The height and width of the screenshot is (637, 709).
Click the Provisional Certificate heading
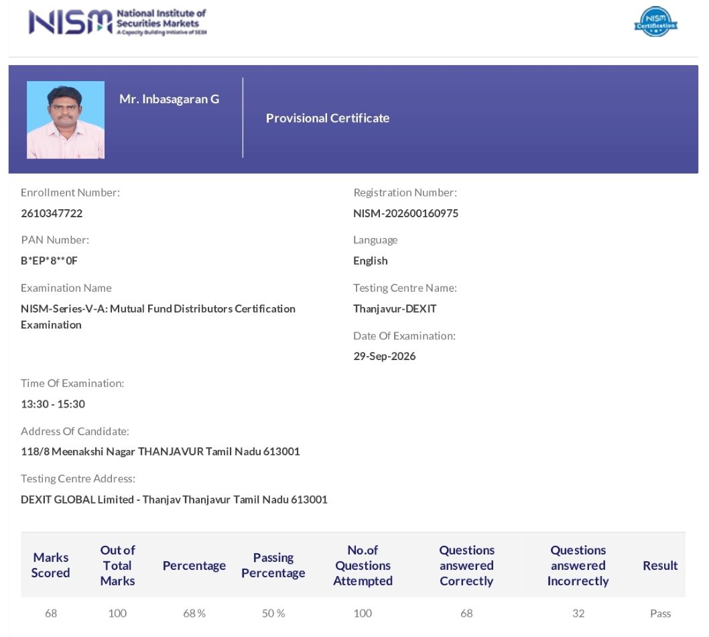click(328, 118)
